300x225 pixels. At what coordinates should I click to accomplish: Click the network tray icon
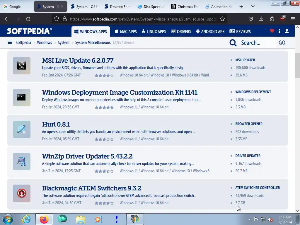[263, 220]
